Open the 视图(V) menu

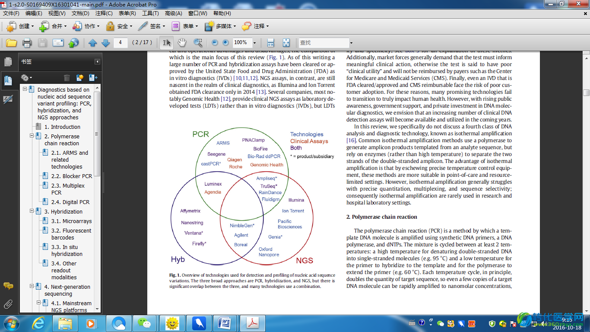[57, 13]
